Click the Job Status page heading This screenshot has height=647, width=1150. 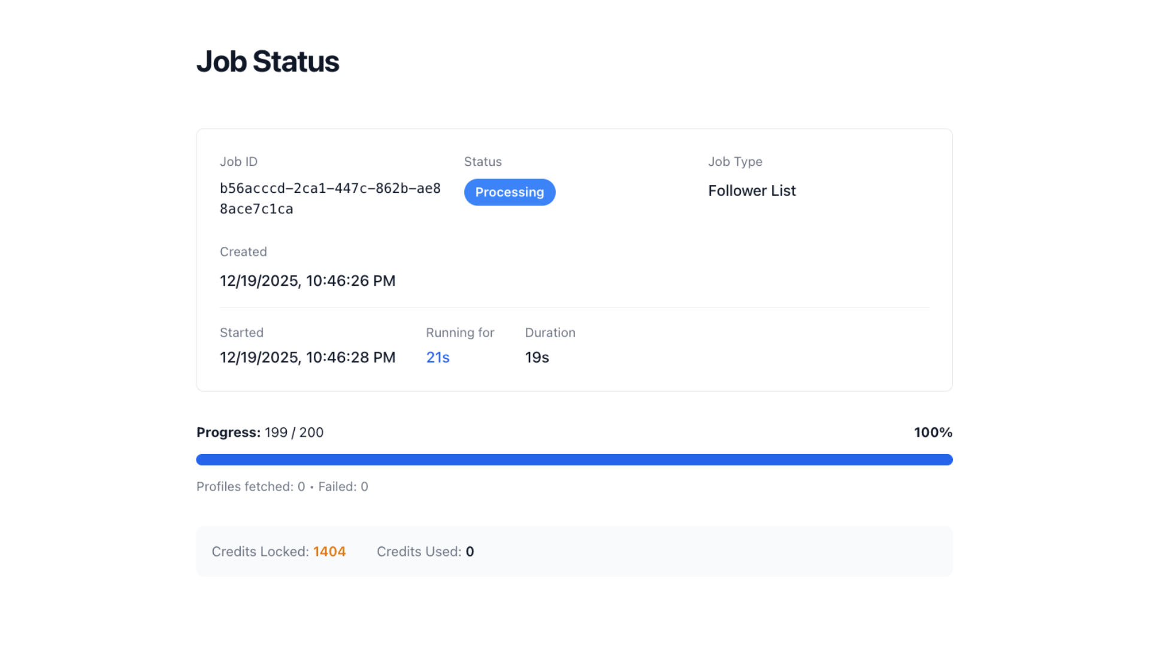[x=268, y=62]
